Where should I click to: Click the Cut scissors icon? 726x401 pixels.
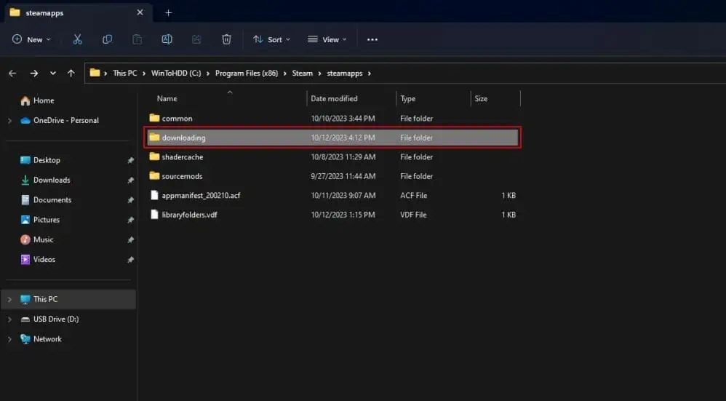click(78, 39)
